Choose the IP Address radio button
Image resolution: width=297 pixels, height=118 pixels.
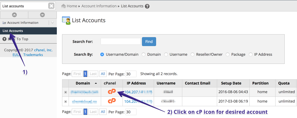251,54
